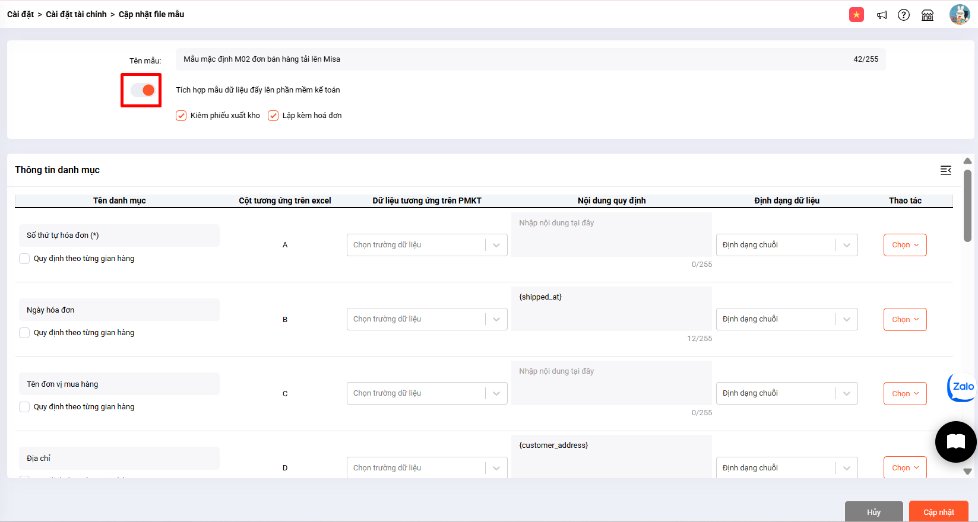Image resolution: width=978 pixels, height=522 pixels.
Task: Uncheck Kiêm phiếu xuất kho checkbox
Action: tap(181, 116)
